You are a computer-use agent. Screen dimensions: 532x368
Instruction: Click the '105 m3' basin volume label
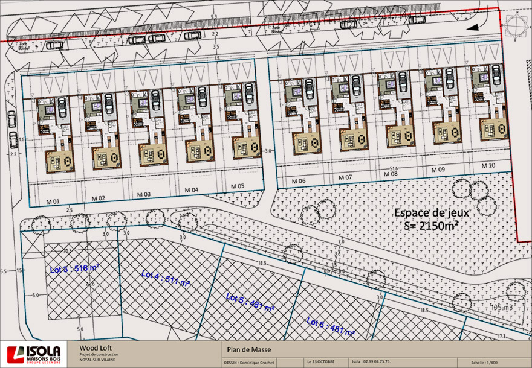click(502, 307)
